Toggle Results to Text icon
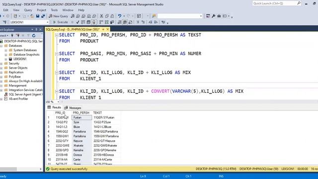Screen dimensions: 318x179 119,22
